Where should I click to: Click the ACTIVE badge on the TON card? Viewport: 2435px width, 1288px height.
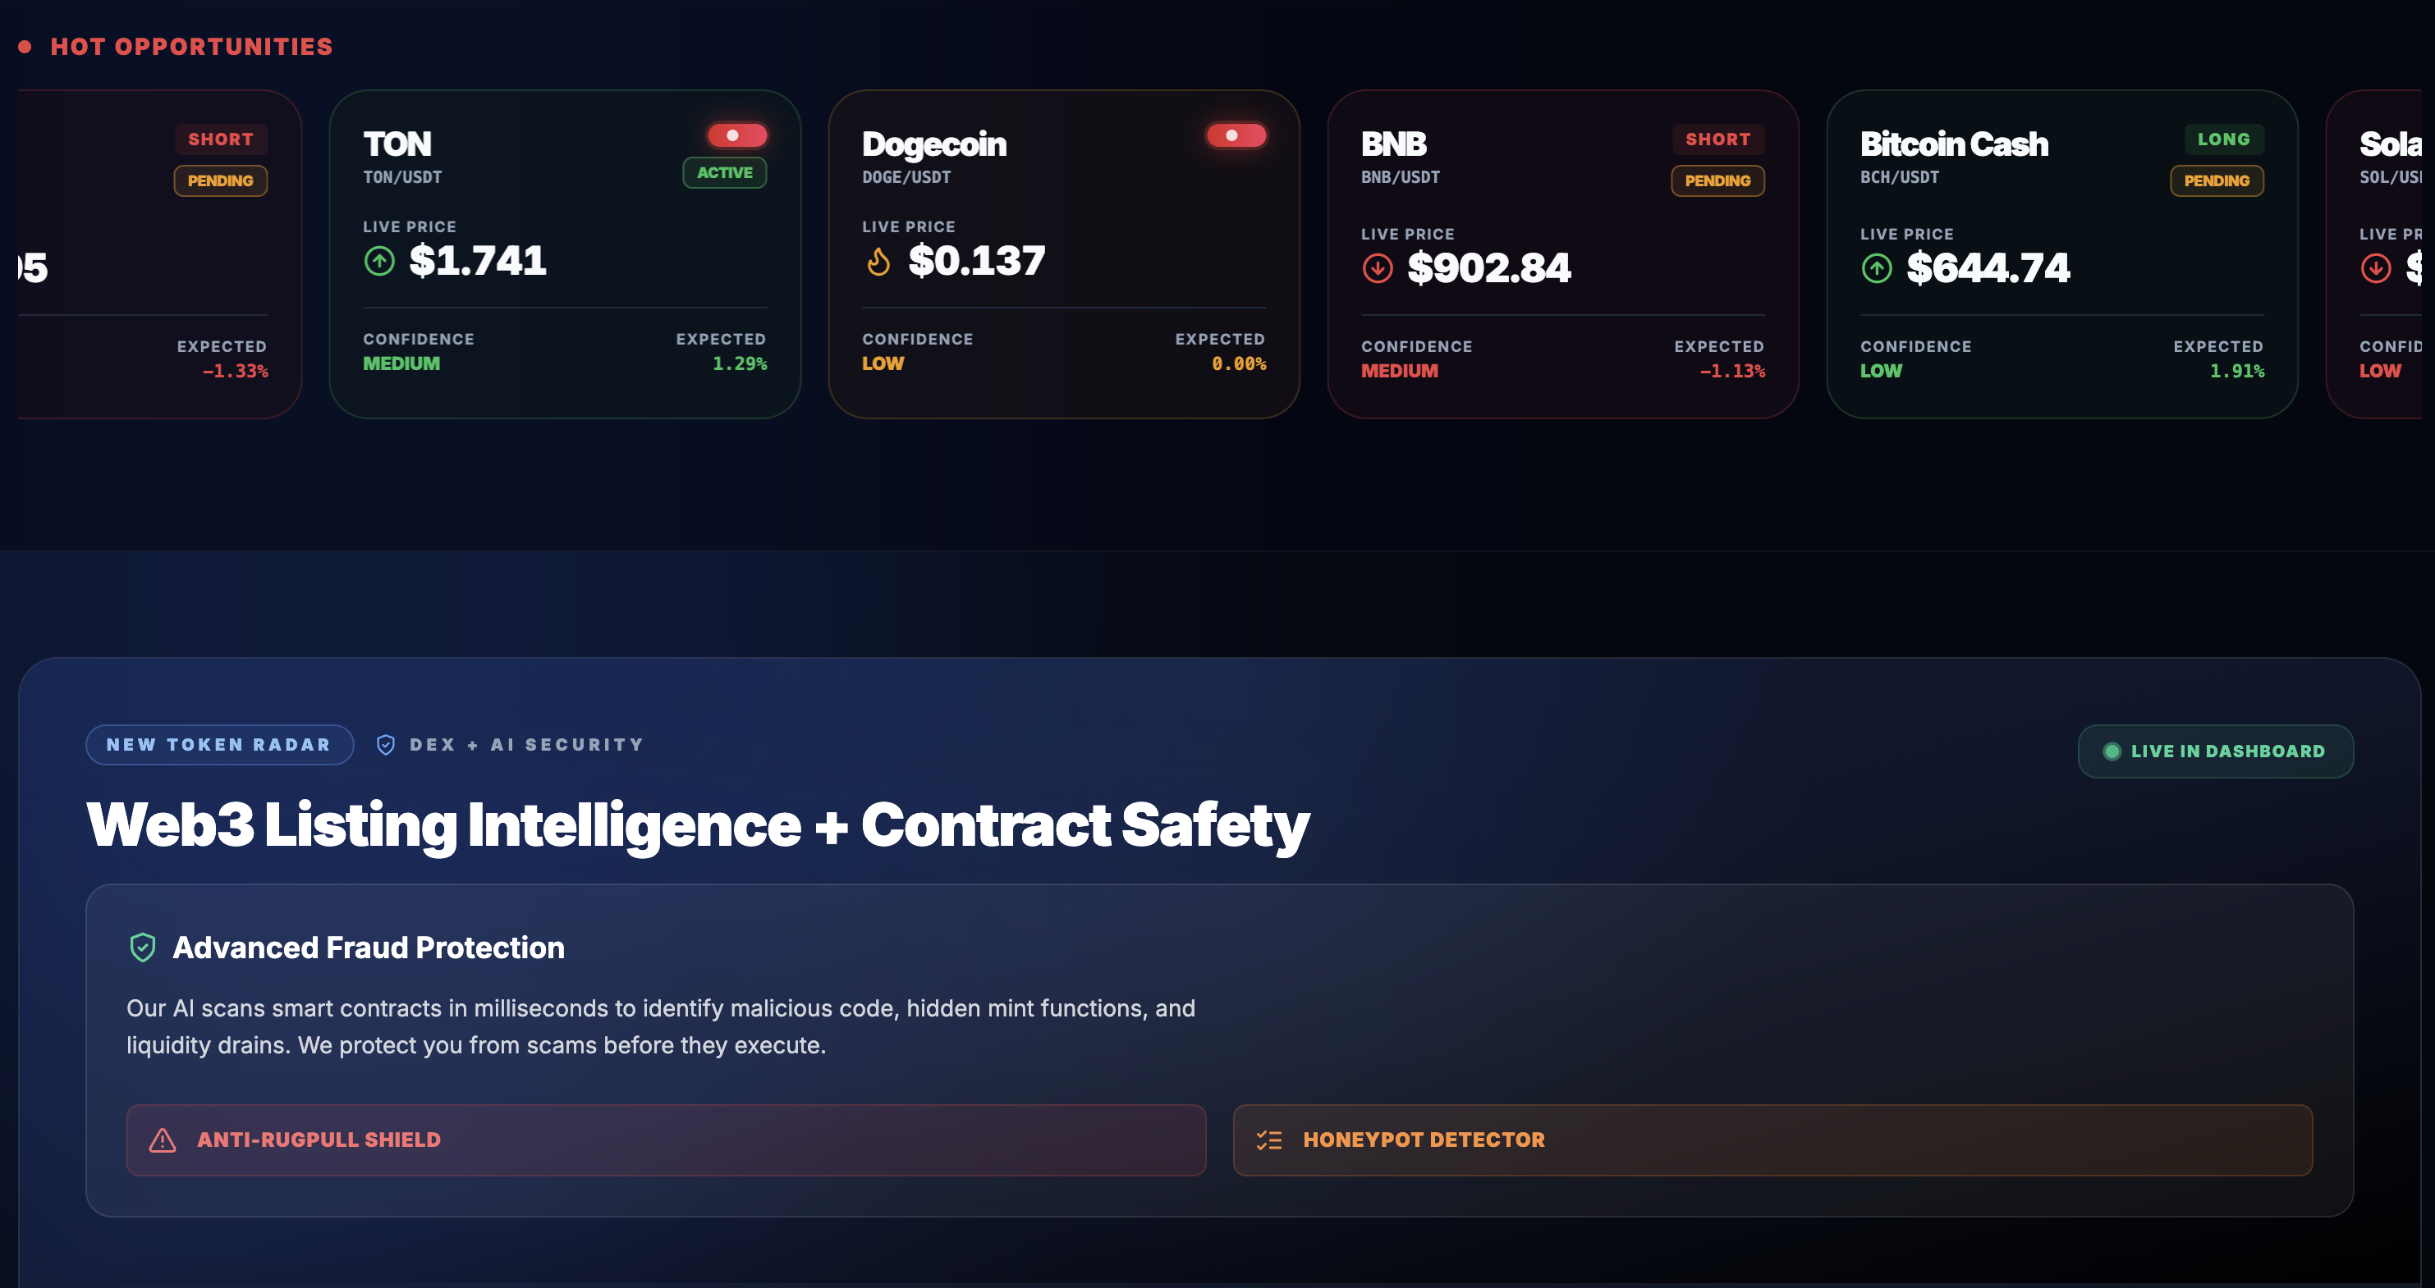(724, 171)
